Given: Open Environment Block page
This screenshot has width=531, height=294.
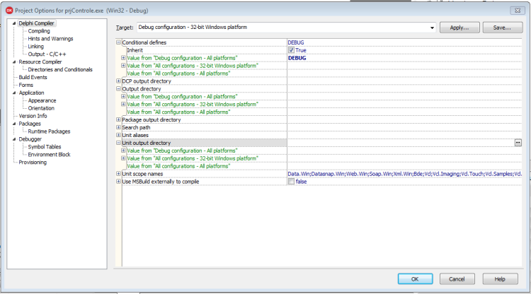Looking at the screenshot, I should 49,155.
